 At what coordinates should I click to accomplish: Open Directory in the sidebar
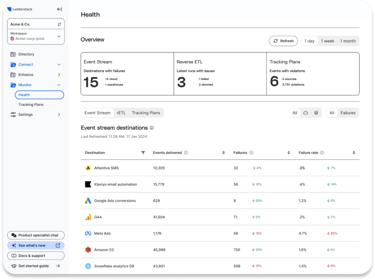point(26,54)
